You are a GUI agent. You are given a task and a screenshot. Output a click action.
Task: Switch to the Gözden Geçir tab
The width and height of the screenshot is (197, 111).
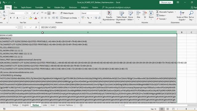pyautogui.click(x=60, y=7)
